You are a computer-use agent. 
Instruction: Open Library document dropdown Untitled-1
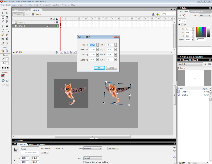190,64
